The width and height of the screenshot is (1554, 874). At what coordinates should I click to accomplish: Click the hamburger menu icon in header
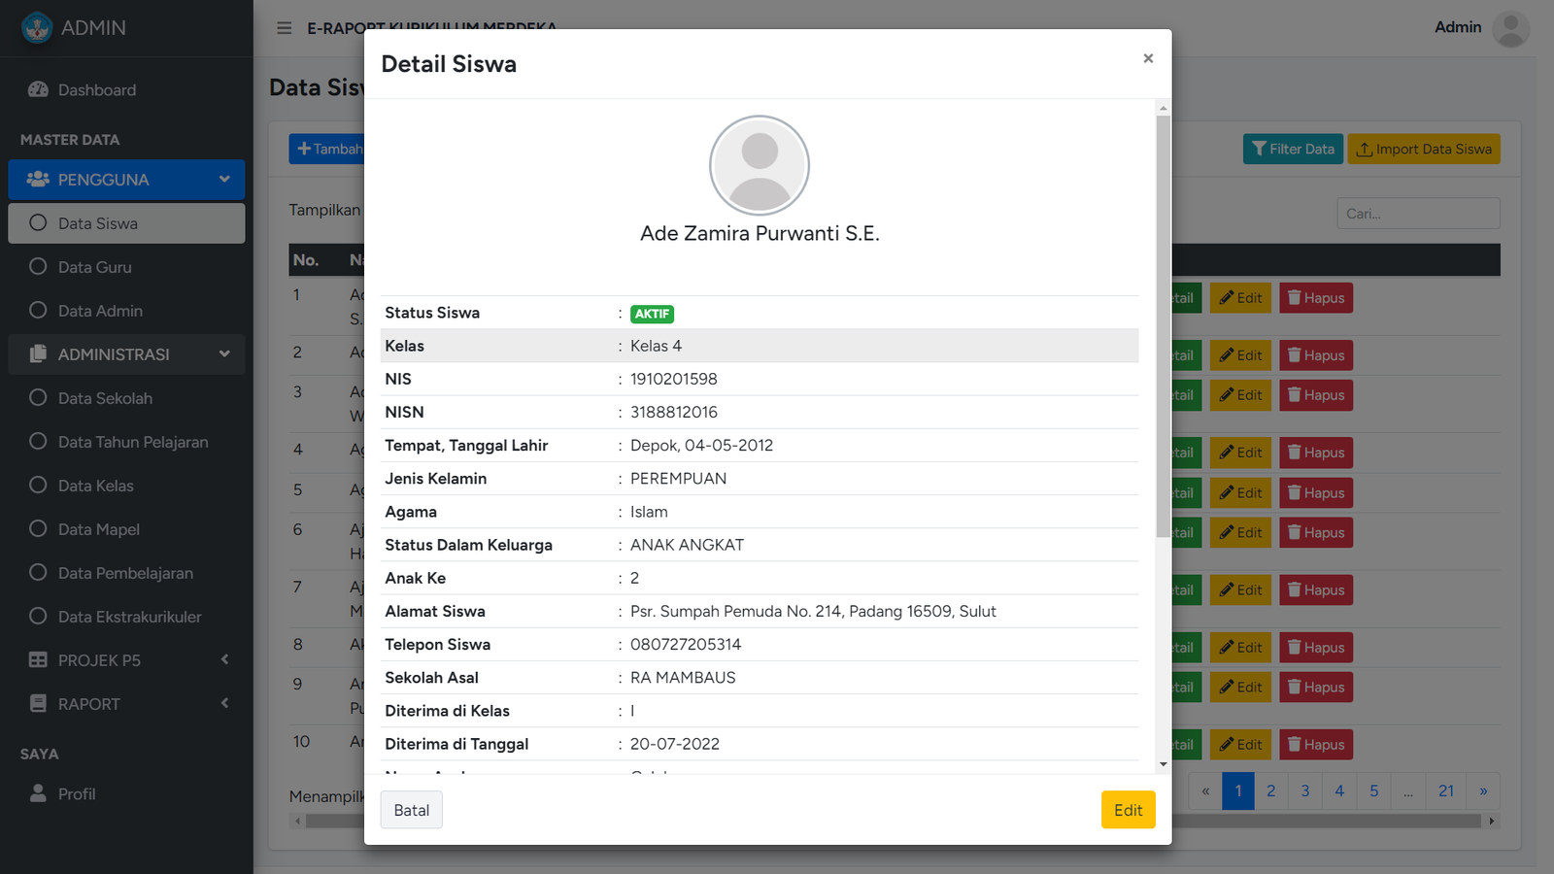(284, 28)
